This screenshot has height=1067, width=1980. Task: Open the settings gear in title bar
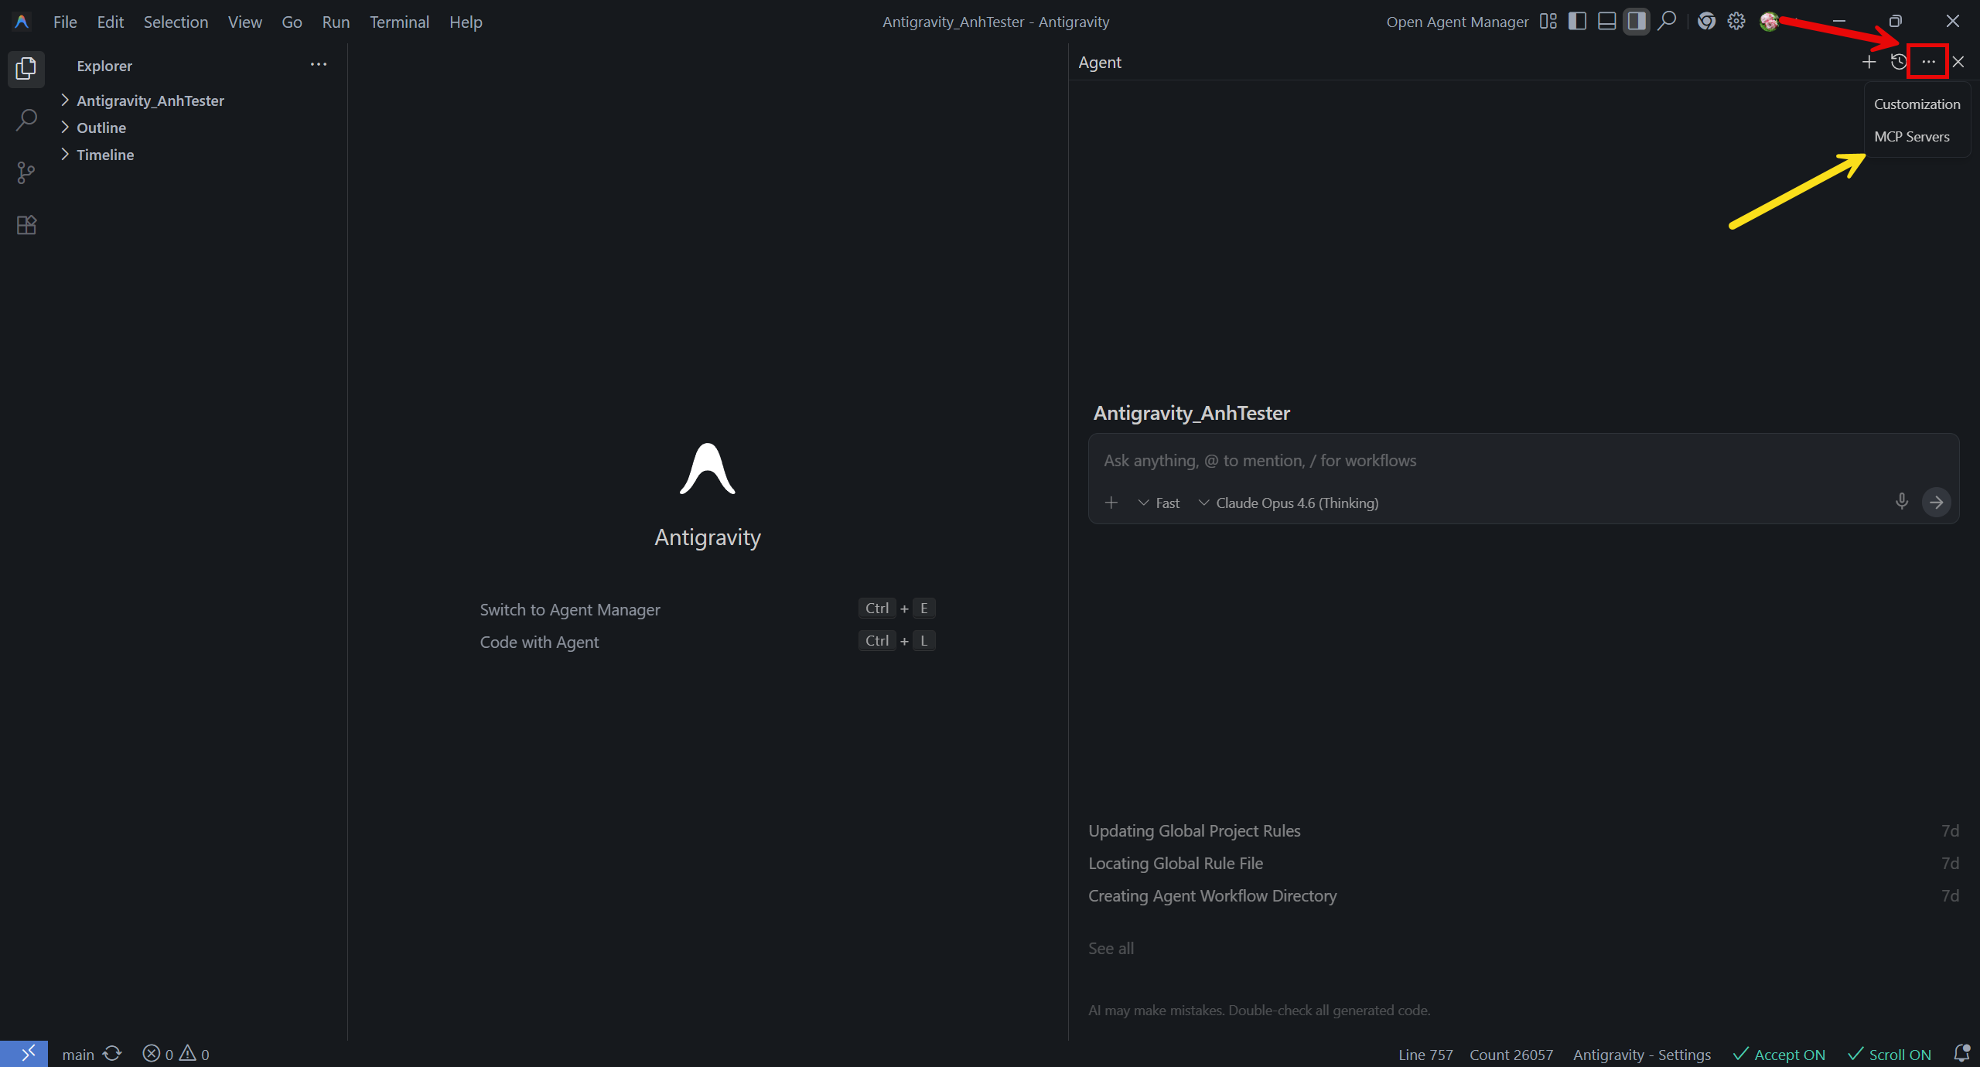[1736, 22]
